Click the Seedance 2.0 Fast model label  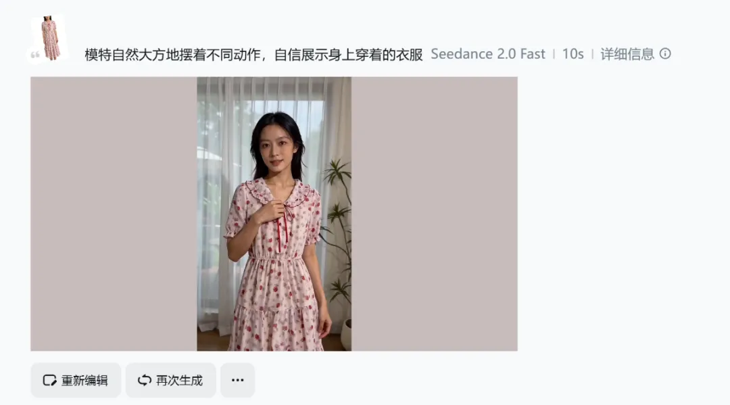(x=487, y=54)
